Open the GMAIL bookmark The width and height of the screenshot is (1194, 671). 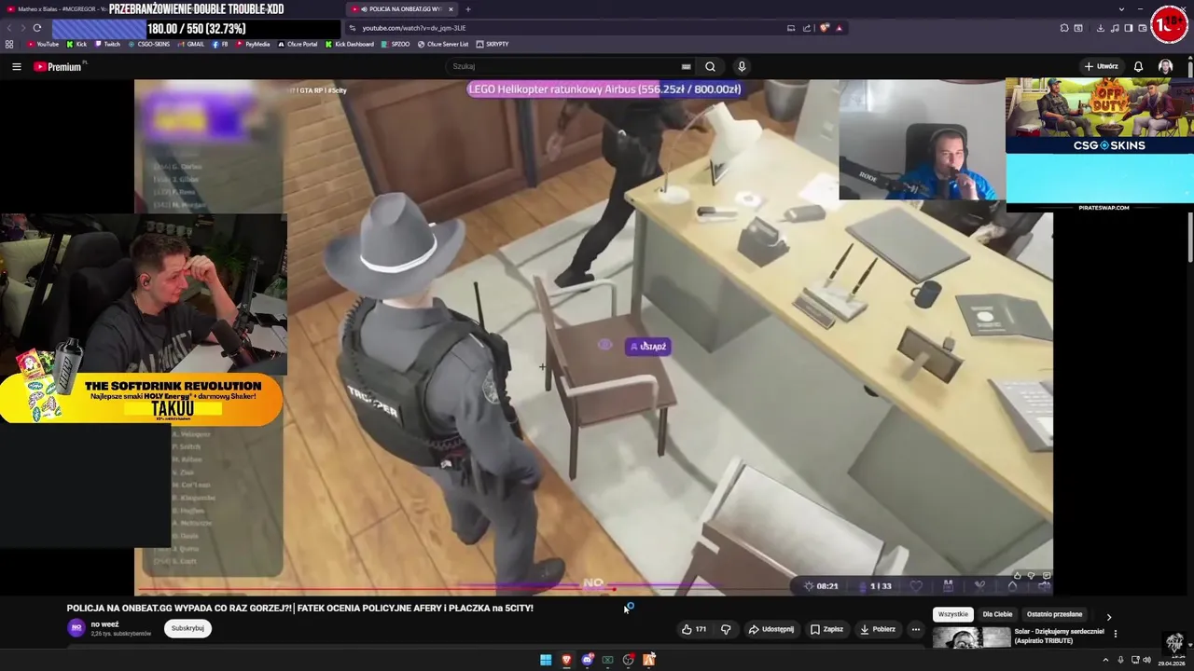(x=191, y=44)
